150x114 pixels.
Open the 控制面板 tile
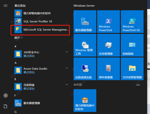tap(132, 45)
